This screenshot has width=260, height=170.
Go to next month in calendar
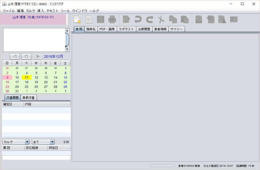(x=38, y=56)
